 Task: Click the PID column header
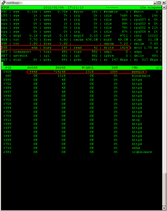click(8, 68)
